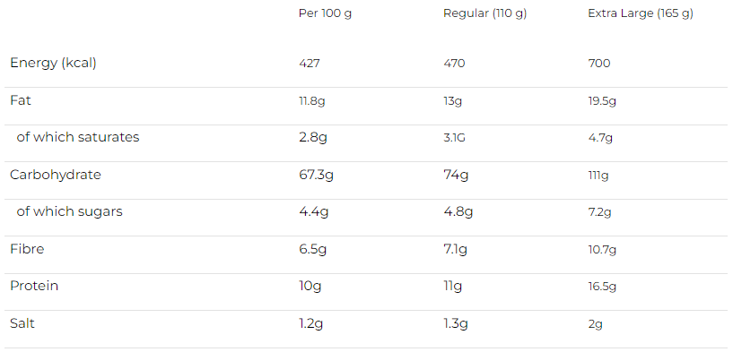Select 'of which saturates' row label
The width and height of the screenshot is (733, 352).
coord(77,137)
